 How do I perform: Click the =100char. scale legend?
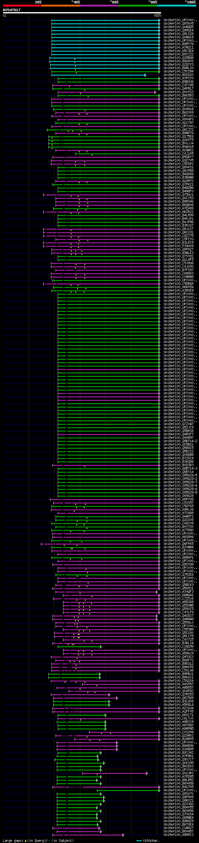click(148, 841)
